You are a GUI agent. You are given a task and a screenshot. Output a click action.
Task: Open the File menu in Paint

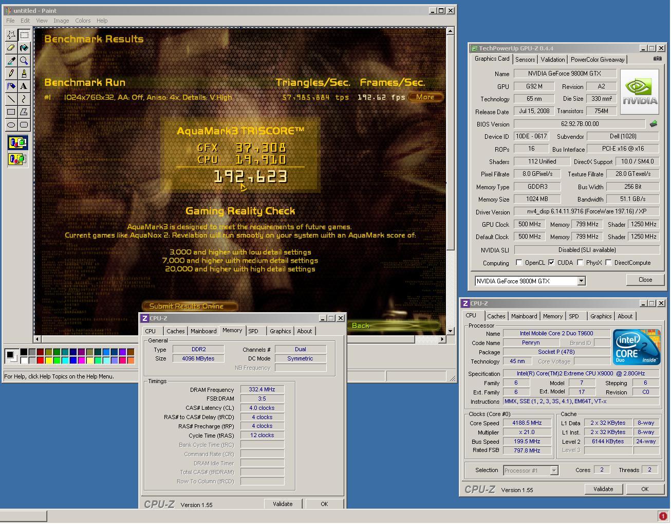[x=10, y=21]
